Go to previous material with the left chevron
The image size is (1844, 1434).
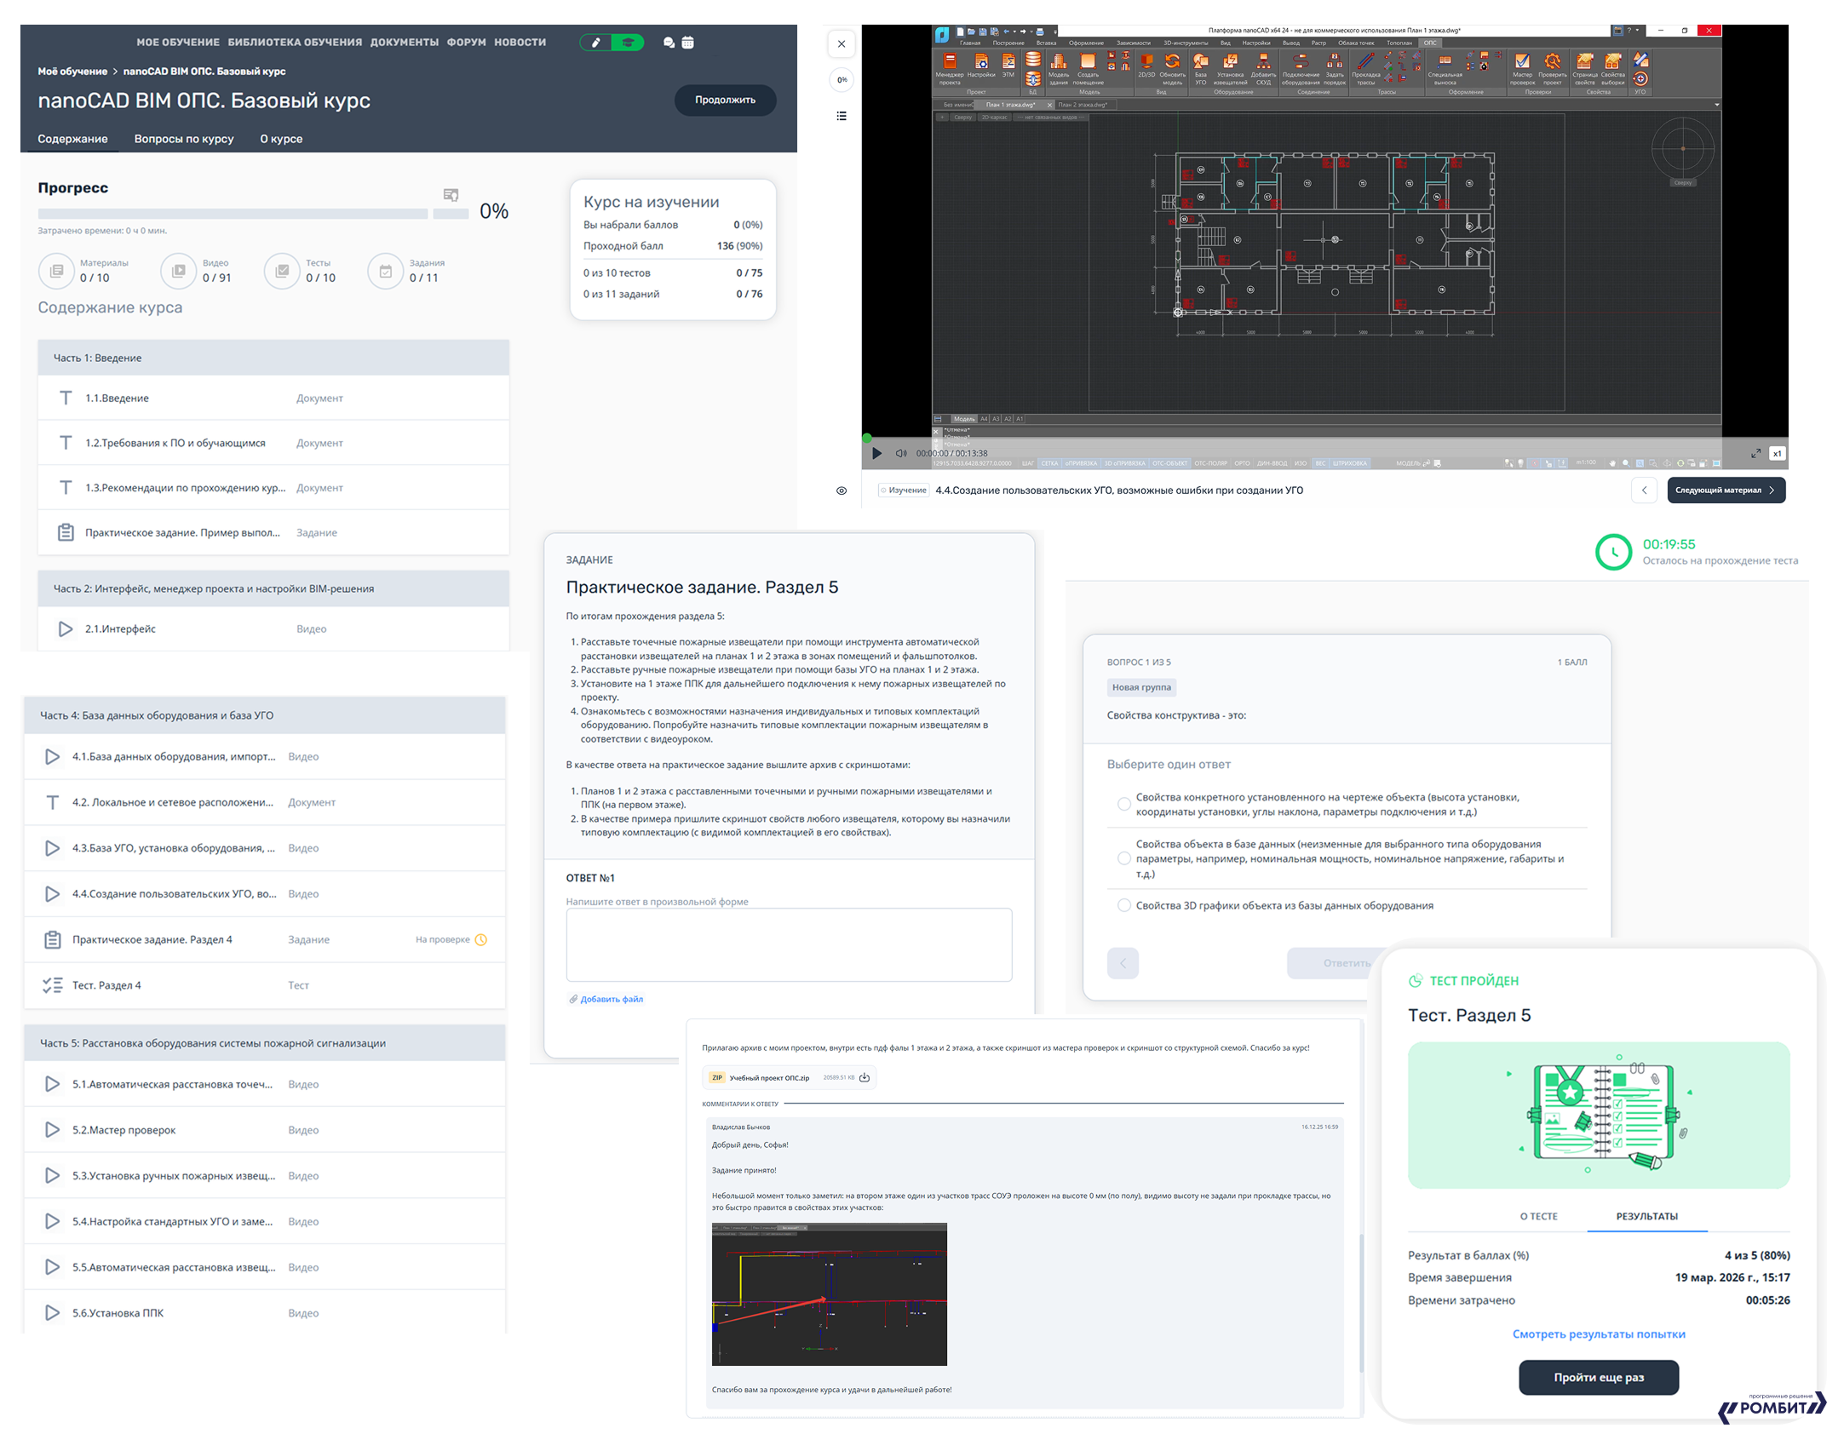1644,490
